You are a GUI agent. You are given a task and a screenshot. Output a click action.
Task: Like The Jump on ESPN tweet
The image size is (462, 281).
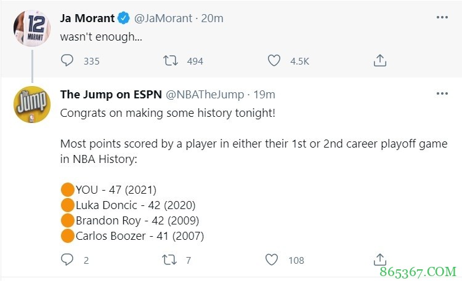[x=272, y=259]
